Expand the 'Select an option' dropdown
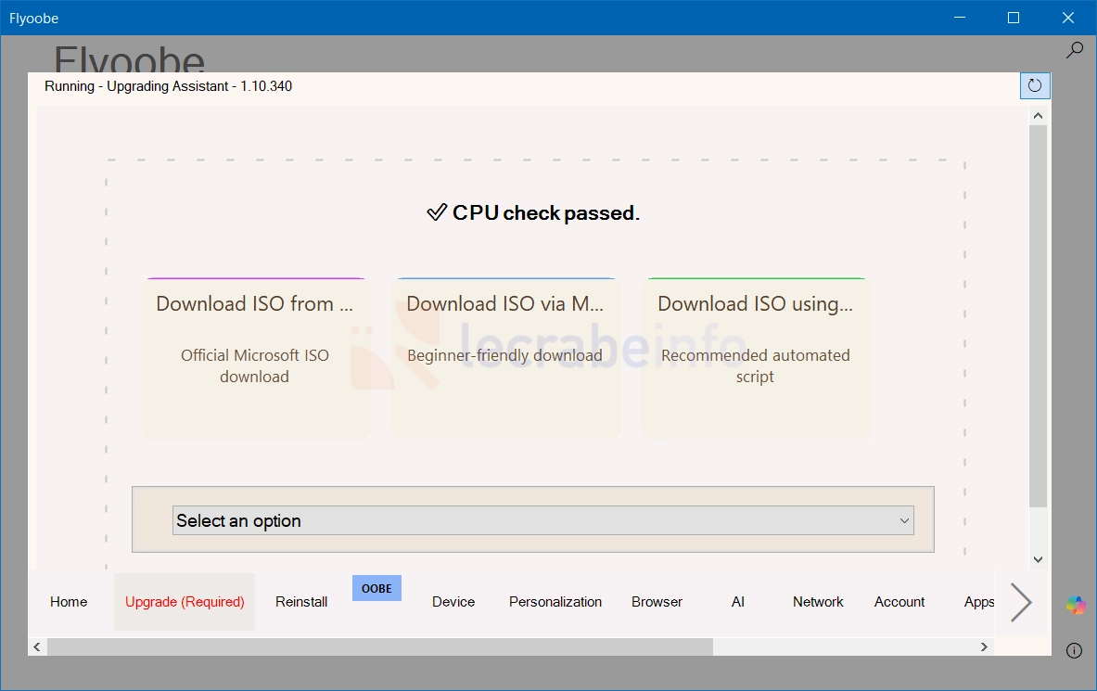1097x691 pixels. (x=542, y=521)
